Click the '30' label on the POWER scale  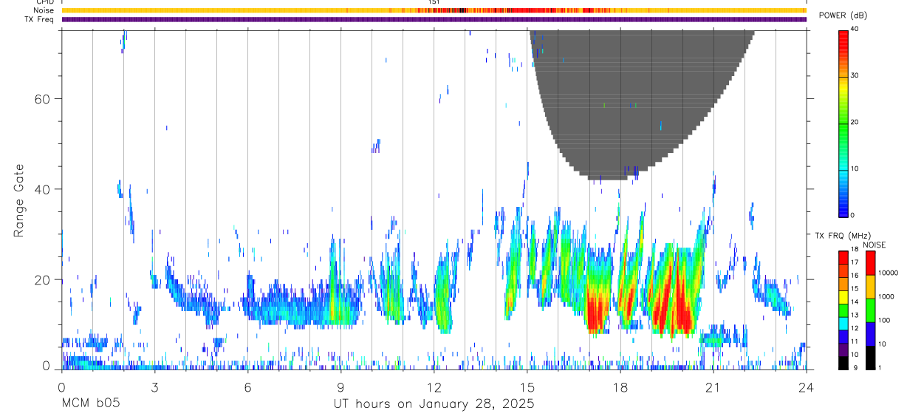pyautogui.click(x=855, y=75)
